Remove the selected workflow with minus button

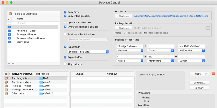coord(13,64)
